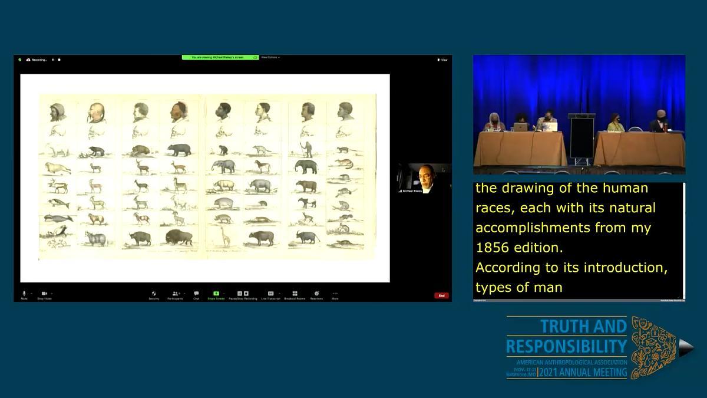Click the Mute microphone icon

(x=24, y=294)
